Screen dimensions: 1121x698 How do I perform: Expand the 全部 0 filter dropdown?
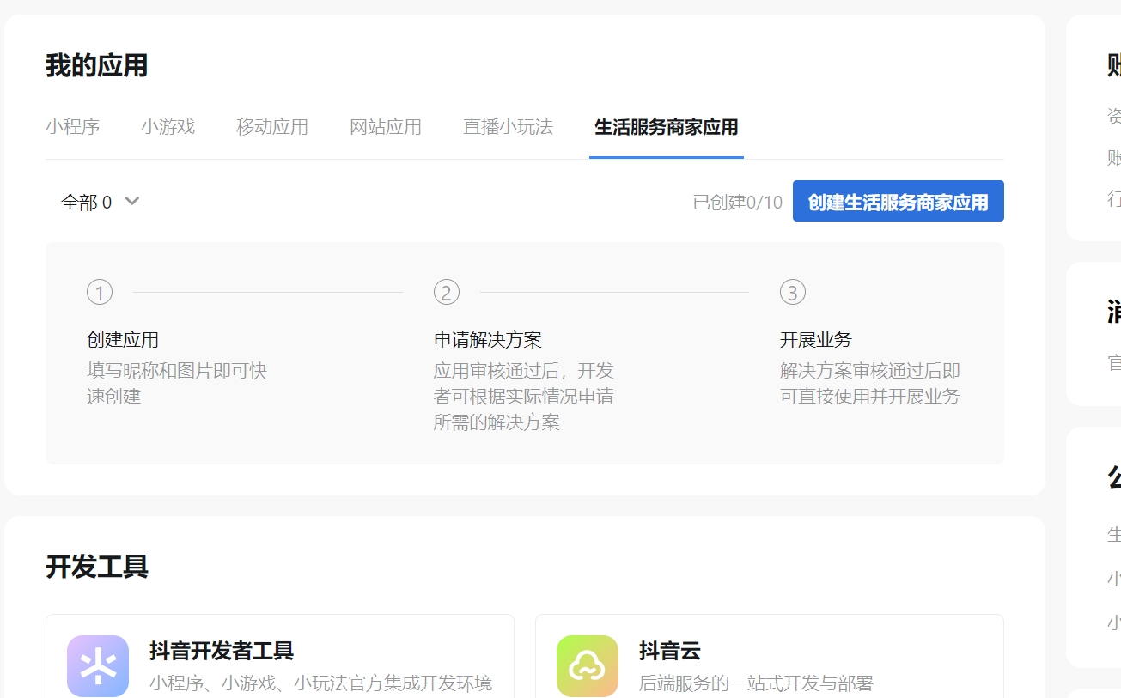click(88, 203)
